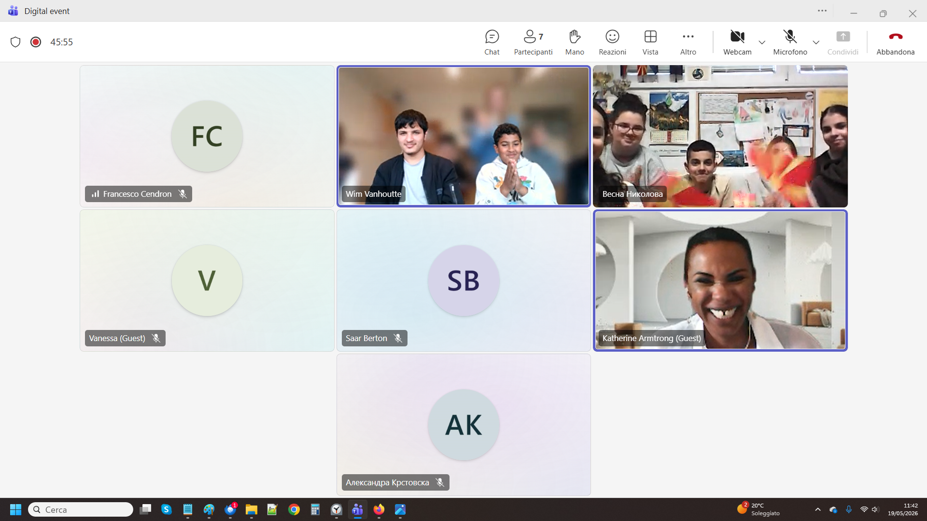Click the red recording indicator
This screenshot has width=927, height=521.
36,42
